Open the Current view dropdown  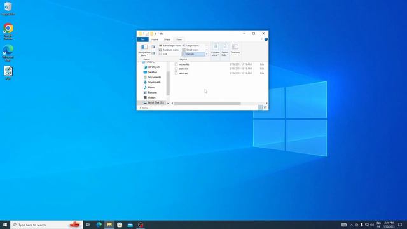(x=216, y=50)
